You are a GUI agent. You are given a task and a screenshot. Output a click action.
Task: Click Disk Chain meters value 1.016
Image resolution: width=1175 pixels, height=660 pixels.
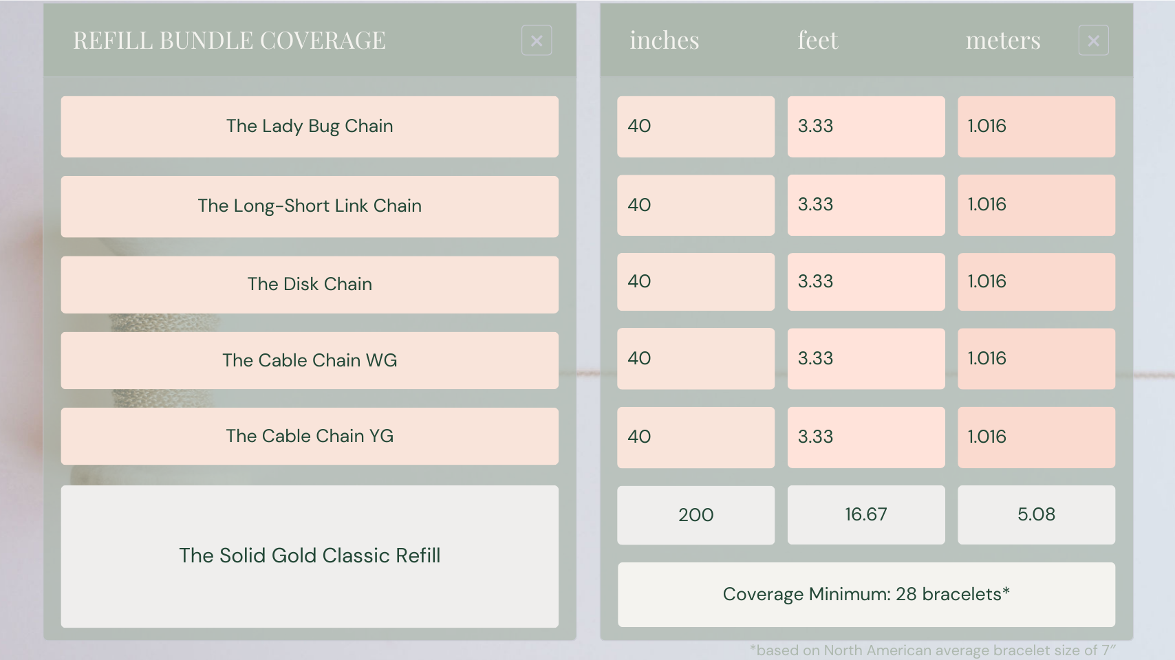pyautogui.click(x=1036, y=282)
